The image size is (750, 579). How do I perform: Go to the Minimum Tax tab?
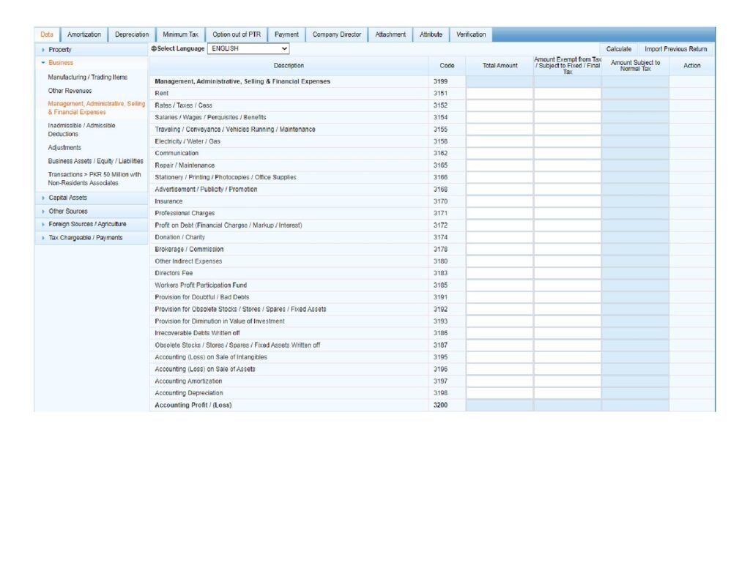point(180,34)
